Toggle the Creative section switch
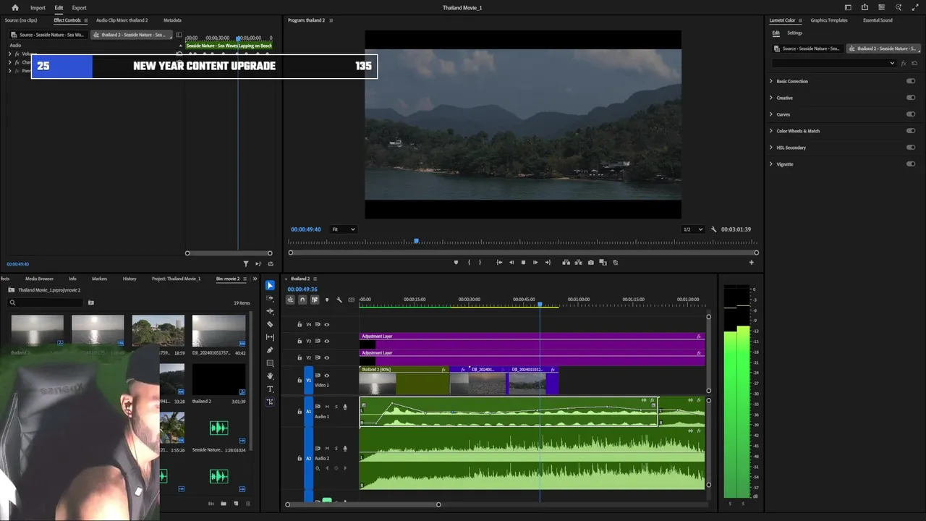Image resolution: width=926 pixels, height=521 pixels. point(911,98)
